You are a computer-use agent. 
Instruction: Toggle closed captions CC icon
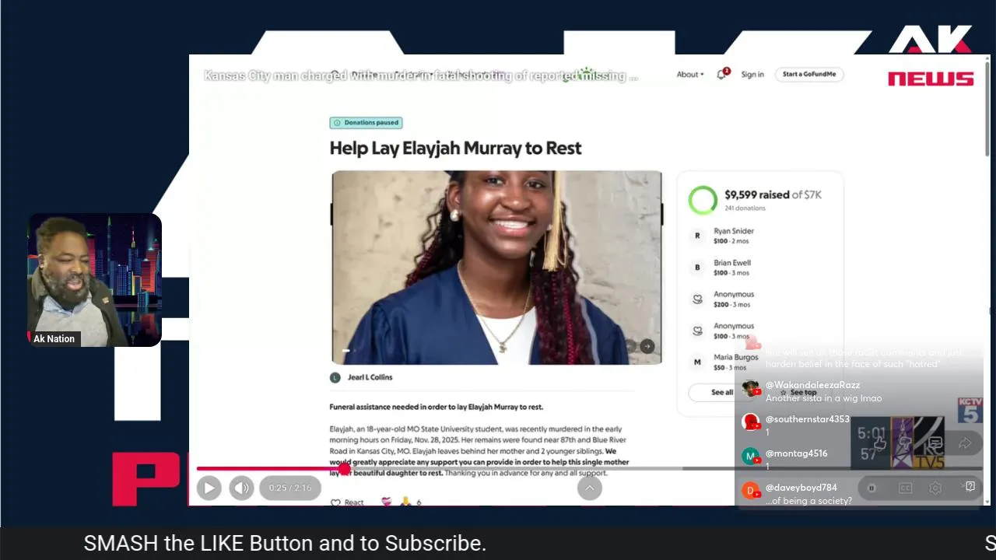[x=905, y=488]
